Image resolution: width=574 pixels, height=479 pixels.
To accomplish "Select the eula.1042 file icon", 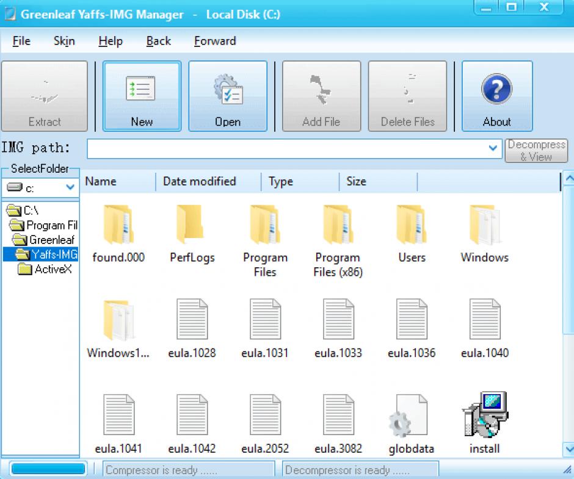I will tap(192, 414).
